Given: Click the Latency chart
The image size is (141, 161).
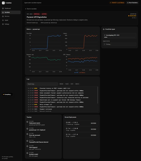Looking at the screenshot, I should coord(81,42).
